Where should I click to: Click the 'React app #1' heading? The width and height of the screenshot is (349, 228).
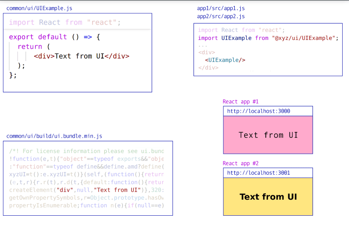tap(241, 102)
